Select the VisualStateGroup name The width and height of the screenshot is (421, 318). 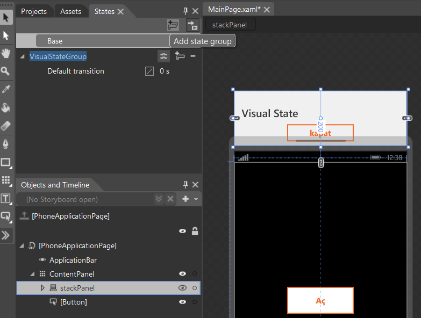coord(58,56)
